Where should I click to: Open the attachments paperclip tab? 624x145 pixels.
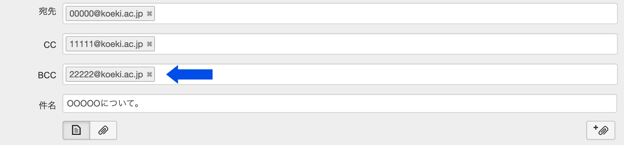[103, 130]
